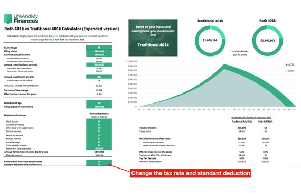Click the Social Security income cell
The height and width of the screenshot is (196, 301).
tap(99, 142)
